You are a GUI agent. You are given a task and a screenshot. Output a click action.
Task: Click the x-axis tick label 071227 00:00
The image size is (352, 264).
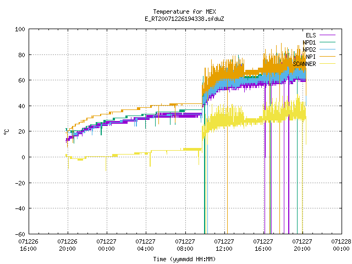coord(106,245)
